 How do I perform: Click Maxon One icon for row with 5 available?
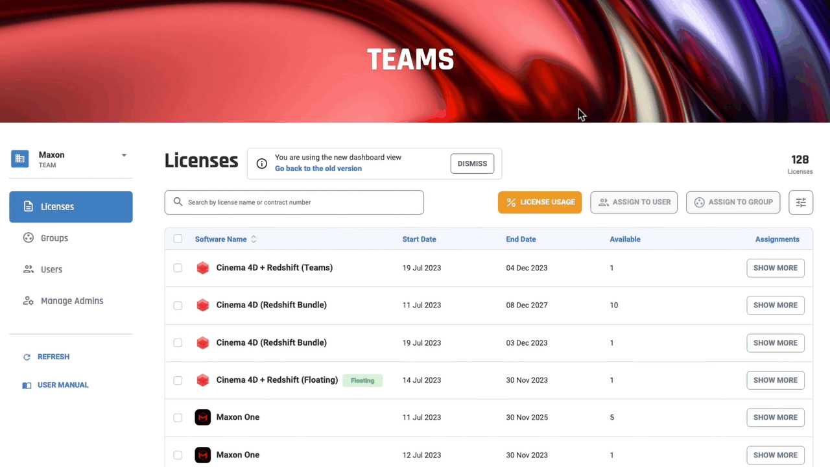tap(203, 418)
